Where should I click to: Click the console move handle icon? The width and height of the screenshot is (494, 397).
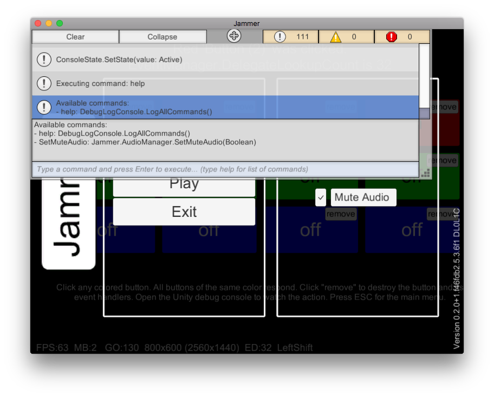(235, 36)
